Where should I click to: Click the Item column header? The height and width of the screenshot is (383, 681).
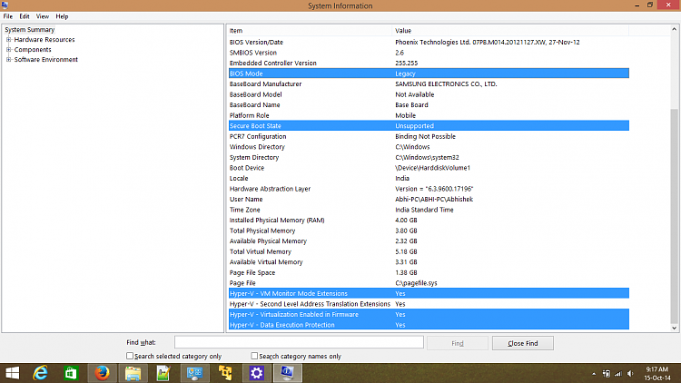(x=310, y=30)
